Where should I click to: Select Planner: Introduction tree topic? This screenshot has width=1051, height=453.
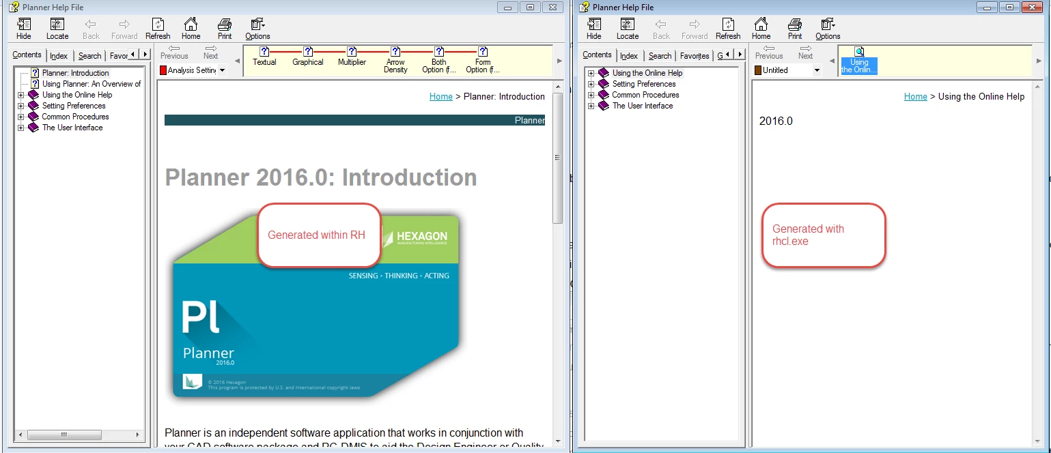75,73
